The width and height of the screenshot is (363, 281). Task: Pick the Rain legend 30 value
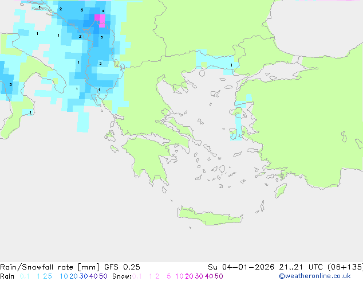coord(84,276)
